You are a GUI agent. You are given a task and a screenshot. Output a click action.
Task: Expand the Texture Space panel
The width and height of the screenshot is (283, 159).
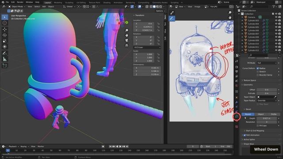click(249, 80)
